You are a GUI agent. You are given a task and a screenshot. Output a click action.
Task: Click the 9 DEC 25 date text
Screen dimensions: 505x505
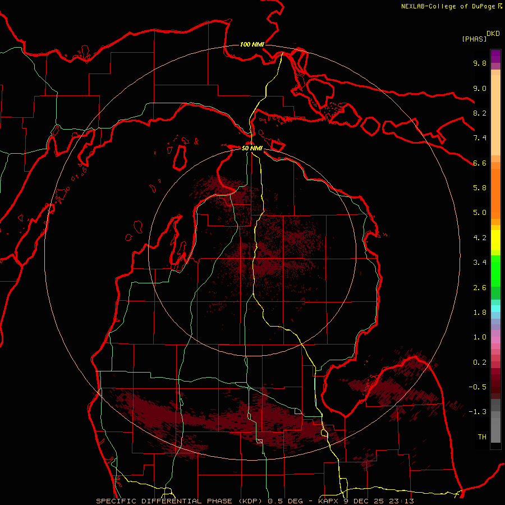pyautogui.click(x=364, y=501)
